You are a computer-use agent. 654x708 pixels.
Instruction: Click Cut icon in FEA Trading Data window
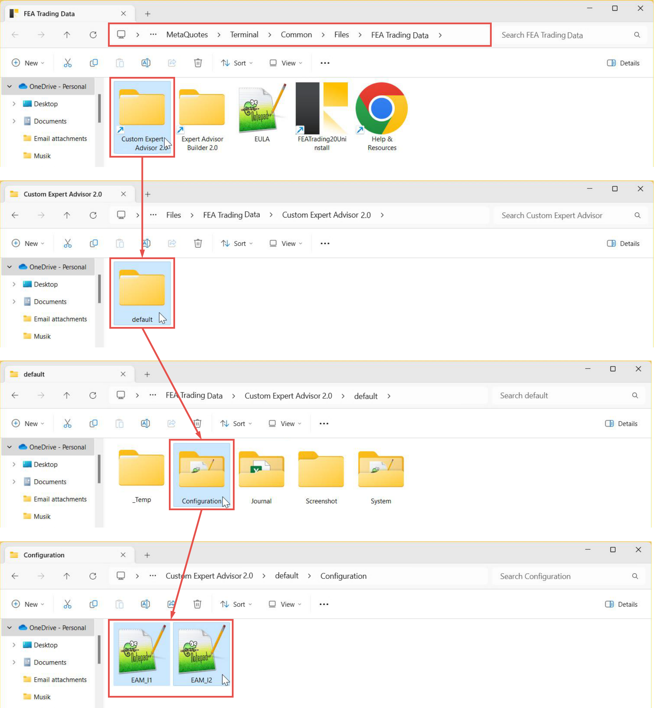tap(67, 63)
